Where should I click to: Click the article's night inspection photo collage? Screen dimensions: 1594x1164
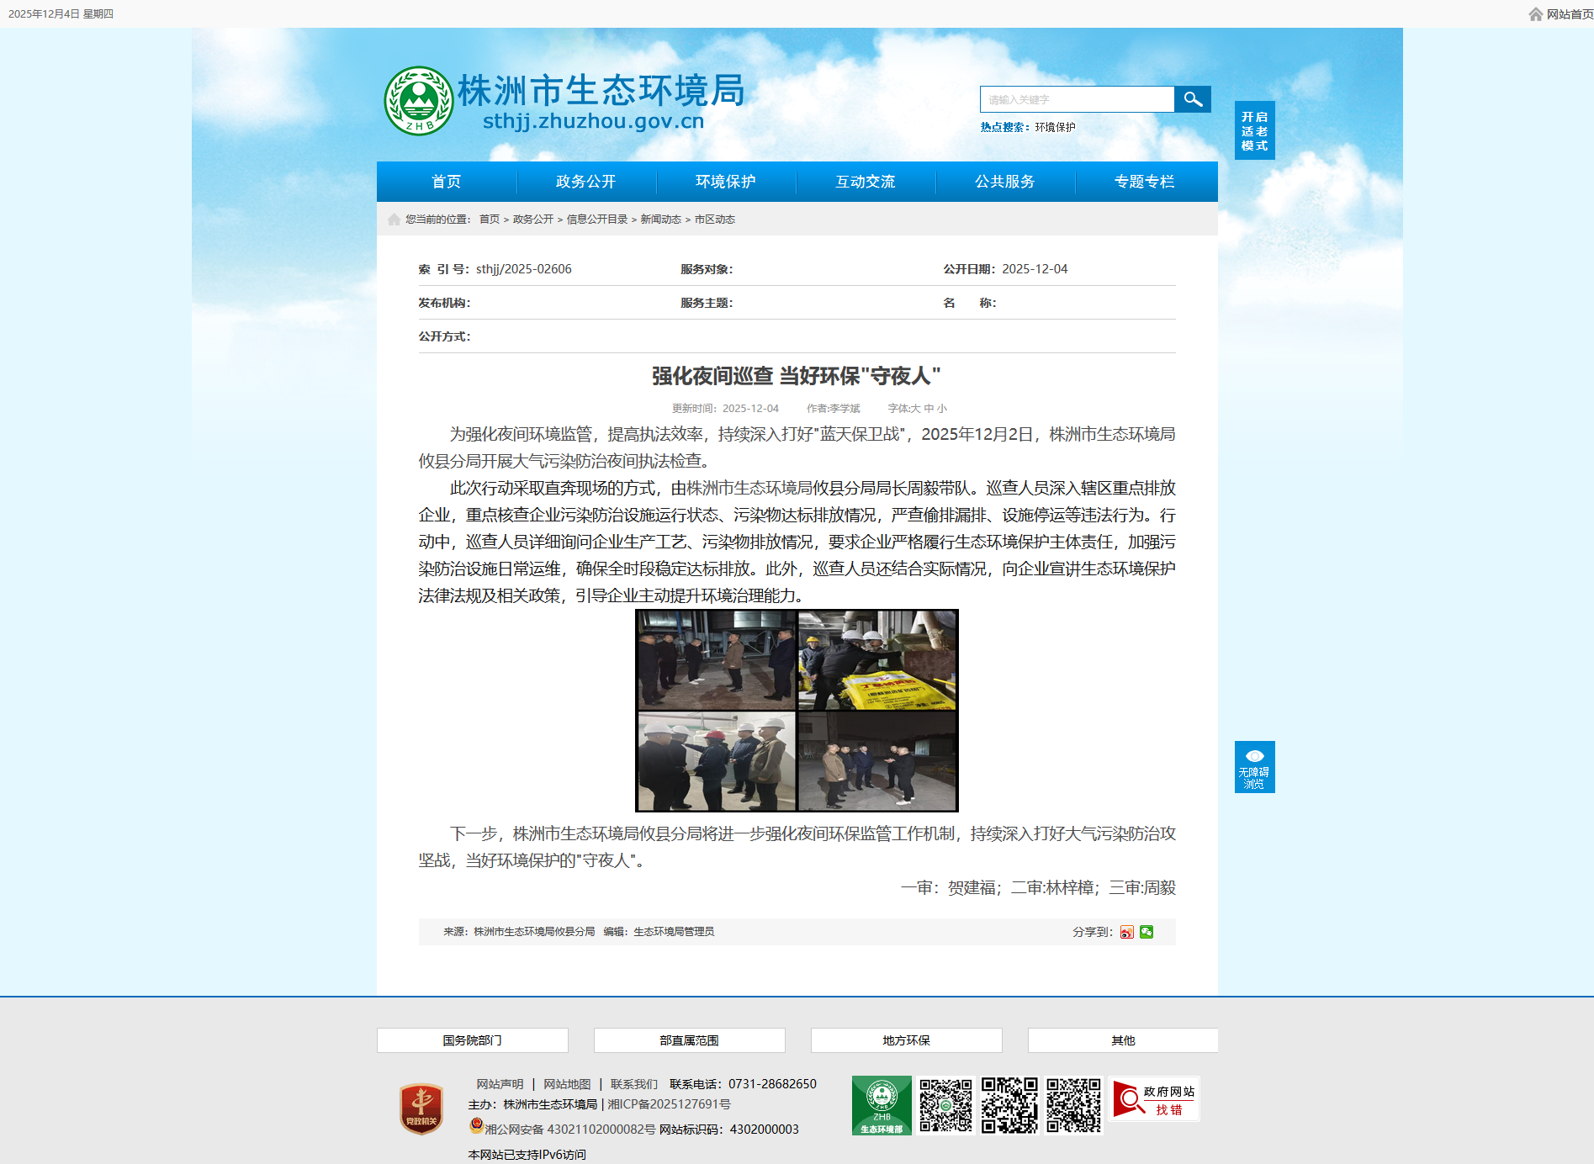(797, 711)
